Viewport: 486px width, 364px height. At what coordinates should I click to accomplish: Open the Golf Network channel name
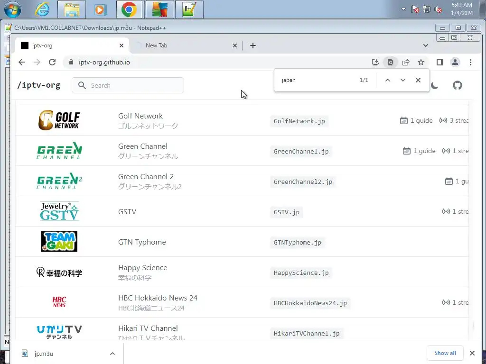tap(140, 116)
